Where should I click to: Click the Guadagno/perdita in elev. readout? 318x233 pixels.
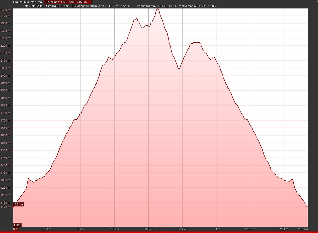104,6
